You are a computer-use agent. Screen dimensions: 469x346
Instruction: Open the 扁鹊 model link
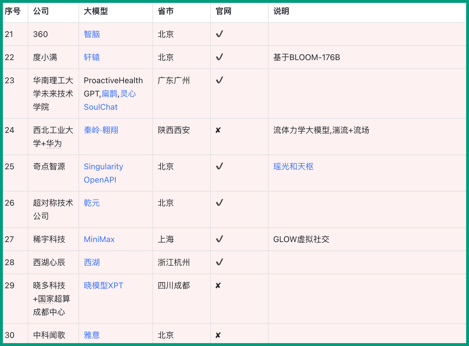point(109,94)
